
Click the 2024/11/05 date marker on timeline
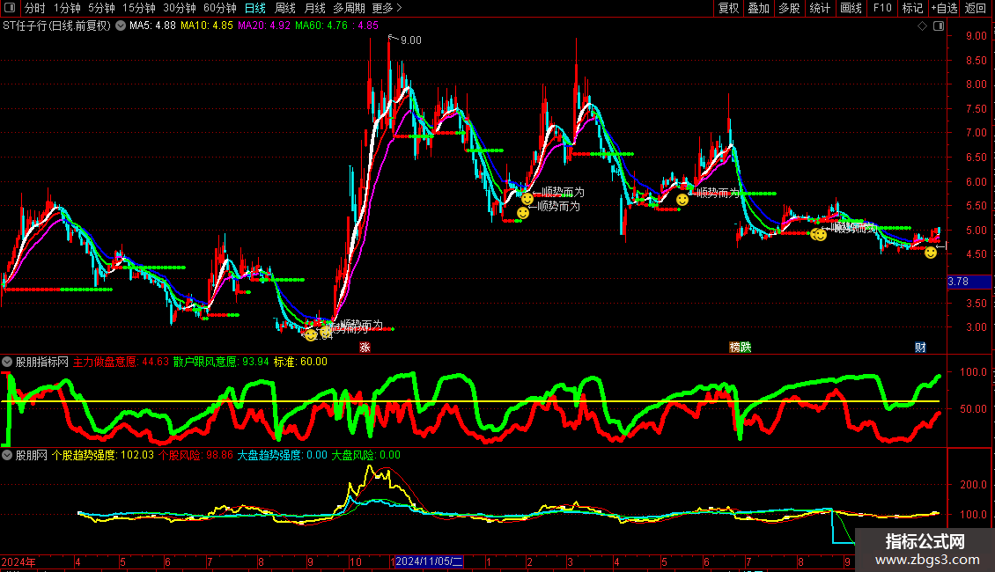tap(429, 561)
